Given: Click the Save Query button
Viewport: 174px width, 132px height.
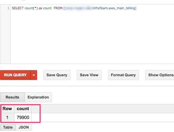Looking at the screenshot, I should click(x=57, y=75).
